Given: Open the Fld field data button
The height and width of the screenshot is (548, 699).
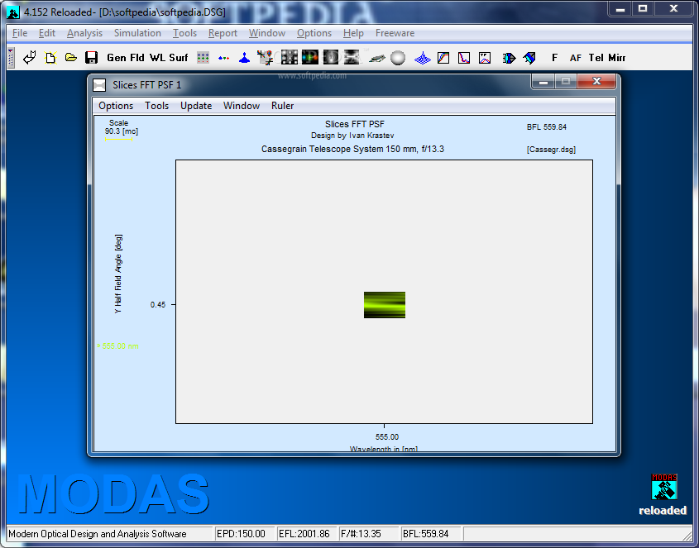Looking at the screenshot, I should (137, 58).
